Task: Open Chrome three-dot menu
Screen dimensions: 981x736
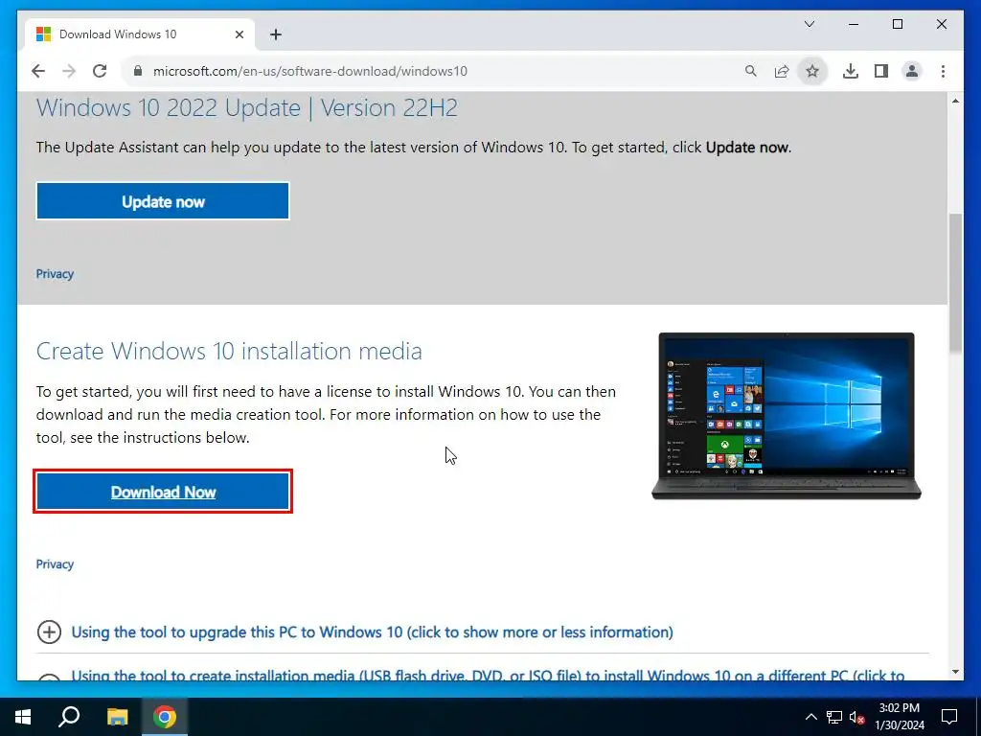Action: [x=943, y=71]
